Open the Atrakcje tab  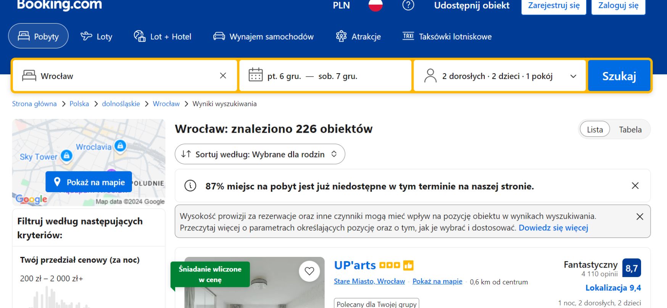pos(358,37)
